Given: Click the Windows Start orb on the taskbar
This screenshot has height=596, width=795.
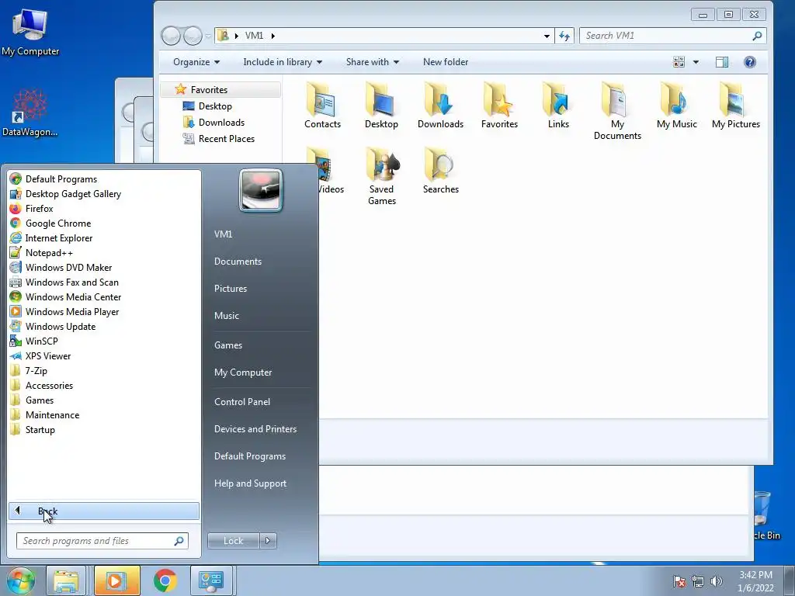Looking at the screenshot, I should pyautogui.click(x=21, y=580).
